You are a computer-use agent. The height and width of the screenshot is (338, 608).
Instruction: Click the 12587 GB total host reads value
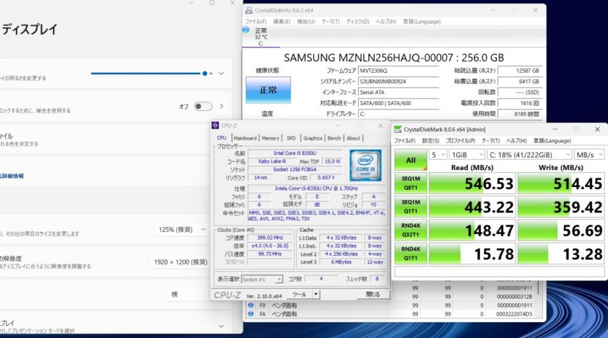pos(520,71)
